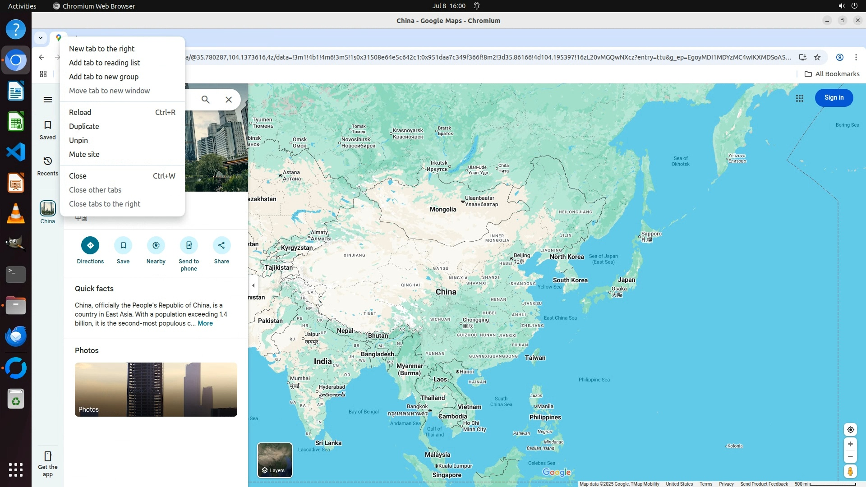Zoom in on the map
Viewport: 866px width, 487px height.
coord(850,444)
